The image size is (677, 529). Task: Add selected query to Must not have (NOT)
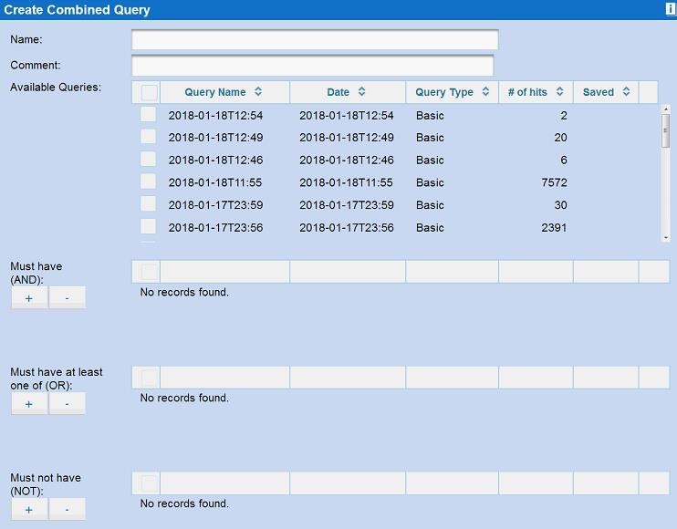click(x=29, y=510)
